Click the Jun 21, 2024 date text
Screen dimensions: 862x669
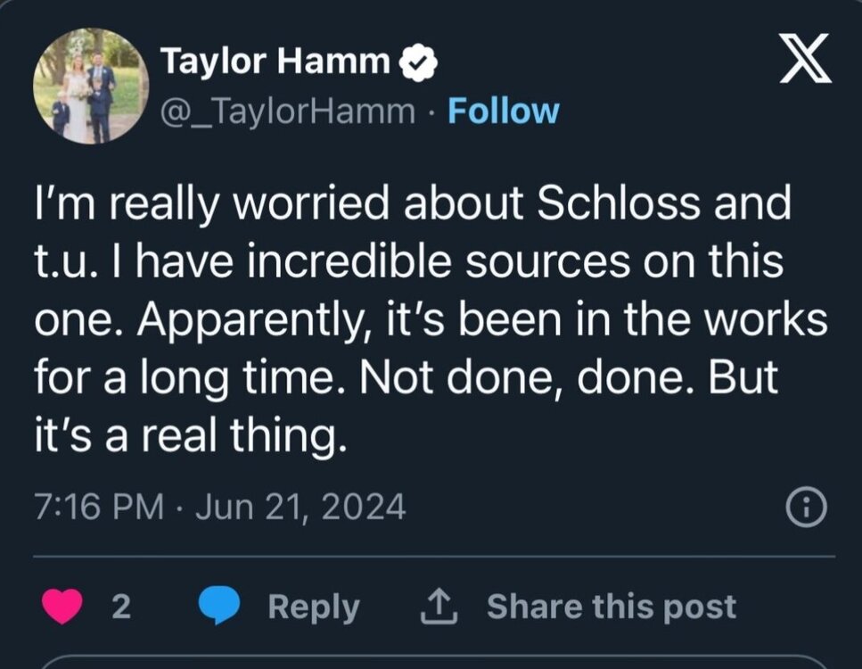(300, 508)
